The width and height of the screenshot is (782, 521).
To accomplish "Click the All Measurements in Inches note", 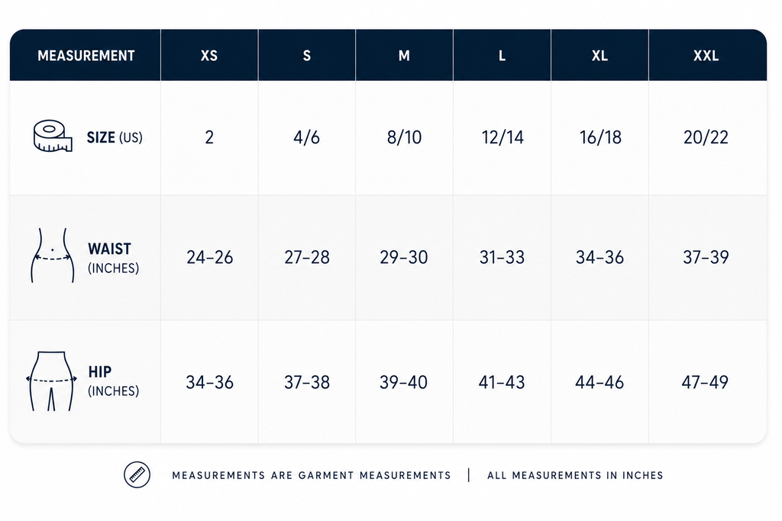I will click(x=575, y=476).
